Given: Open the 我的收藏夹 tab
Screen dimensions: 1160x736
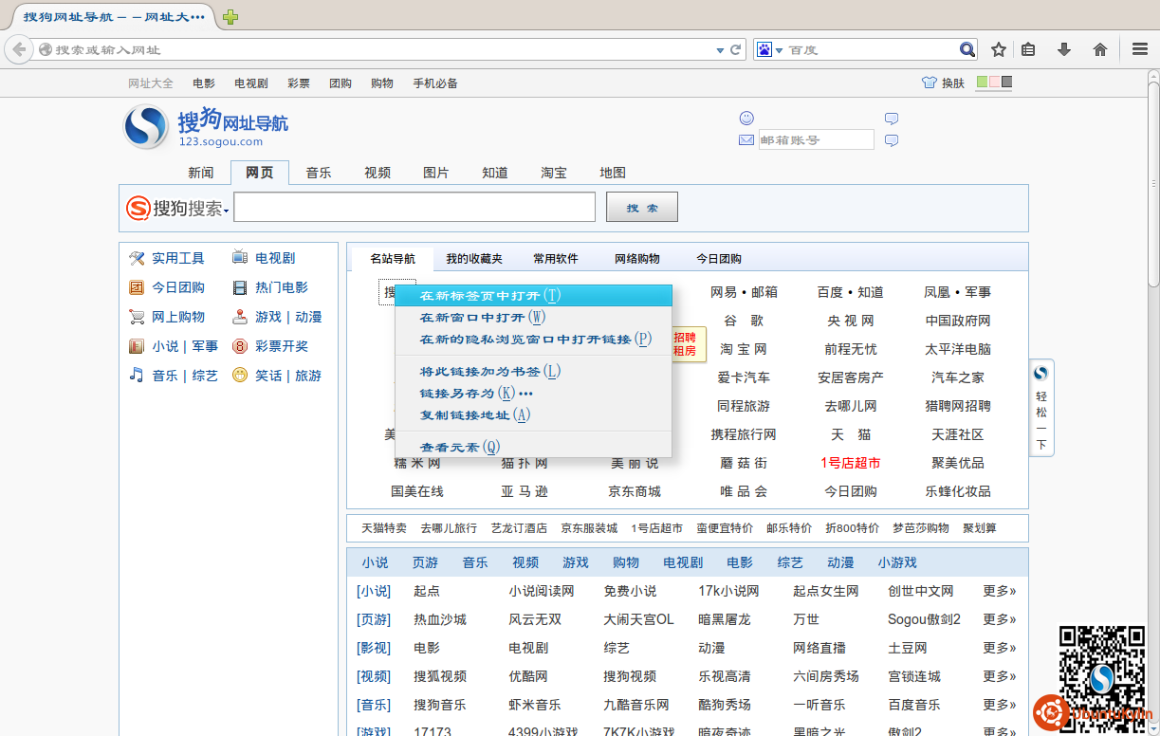Looking at the screenshot, I should coord(474,259).
